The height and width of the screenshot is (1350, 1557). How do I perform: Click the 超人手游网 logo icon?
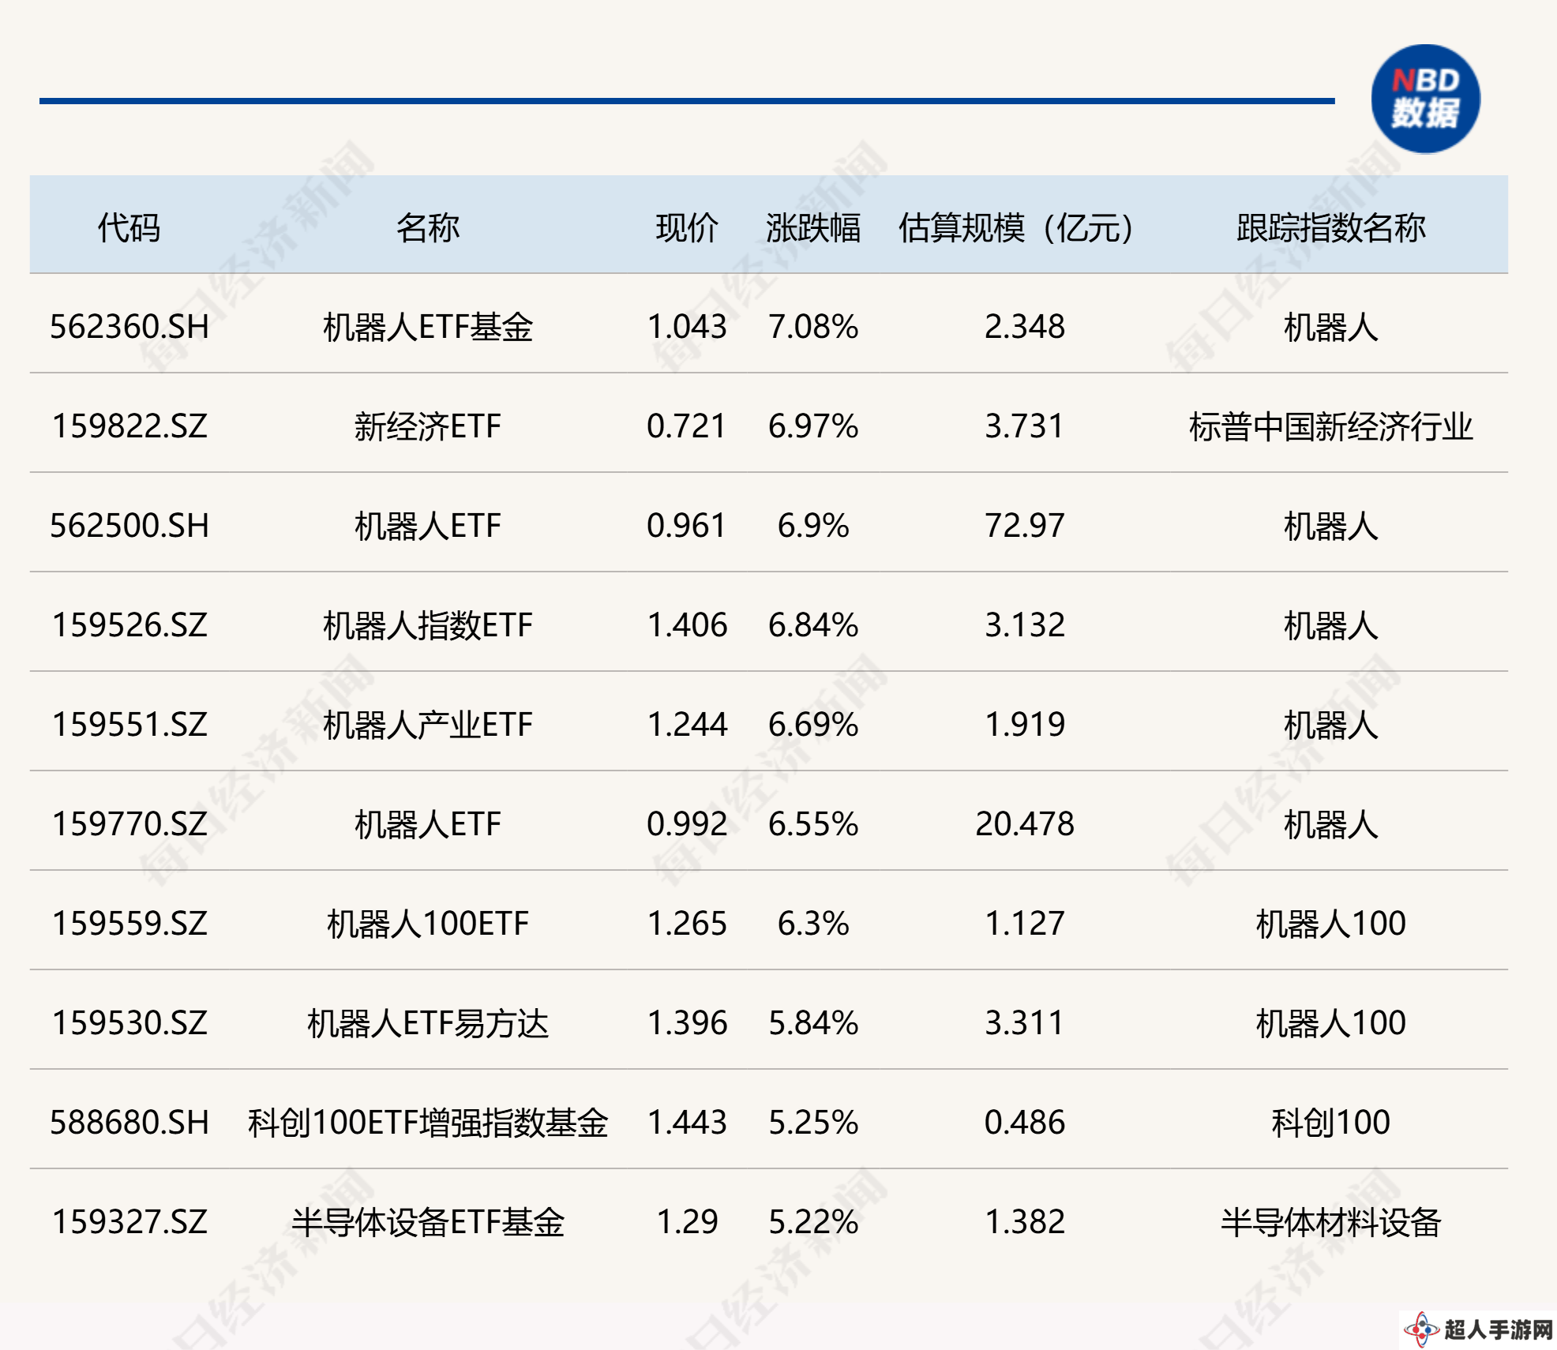coord(1423,1329)
